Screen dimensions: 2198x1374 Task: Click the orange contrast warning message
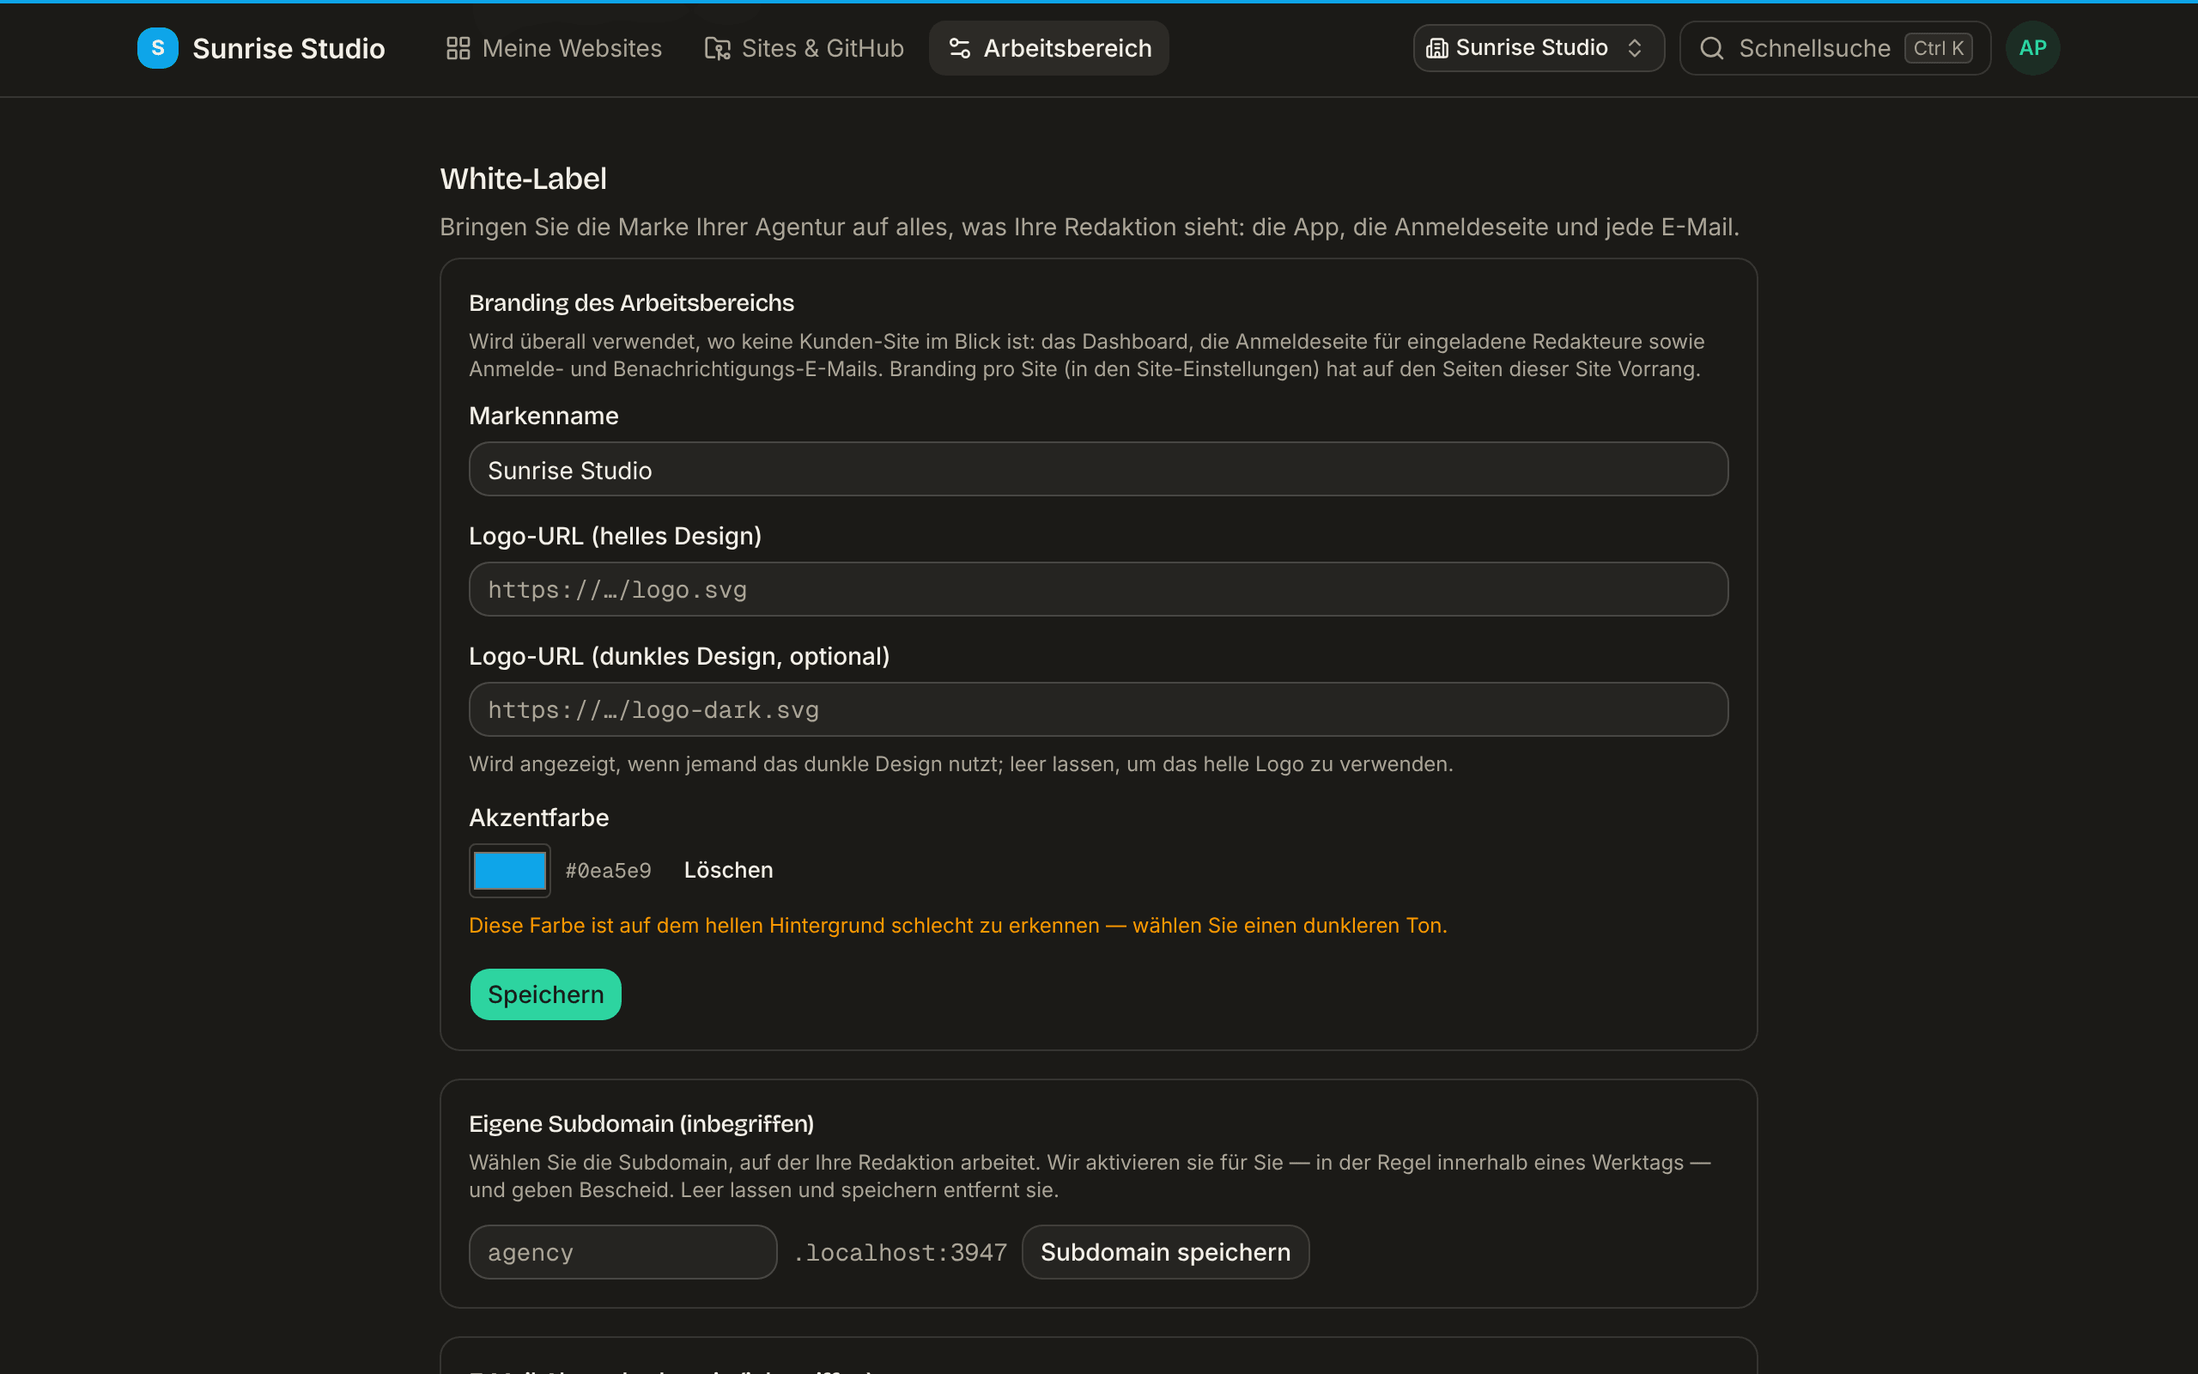(x=958, y=925)
